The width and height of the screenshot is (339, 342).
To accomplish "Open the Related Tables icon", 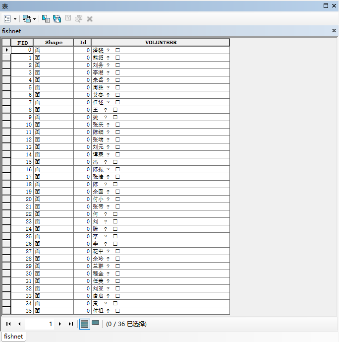I will pos(27,19).
